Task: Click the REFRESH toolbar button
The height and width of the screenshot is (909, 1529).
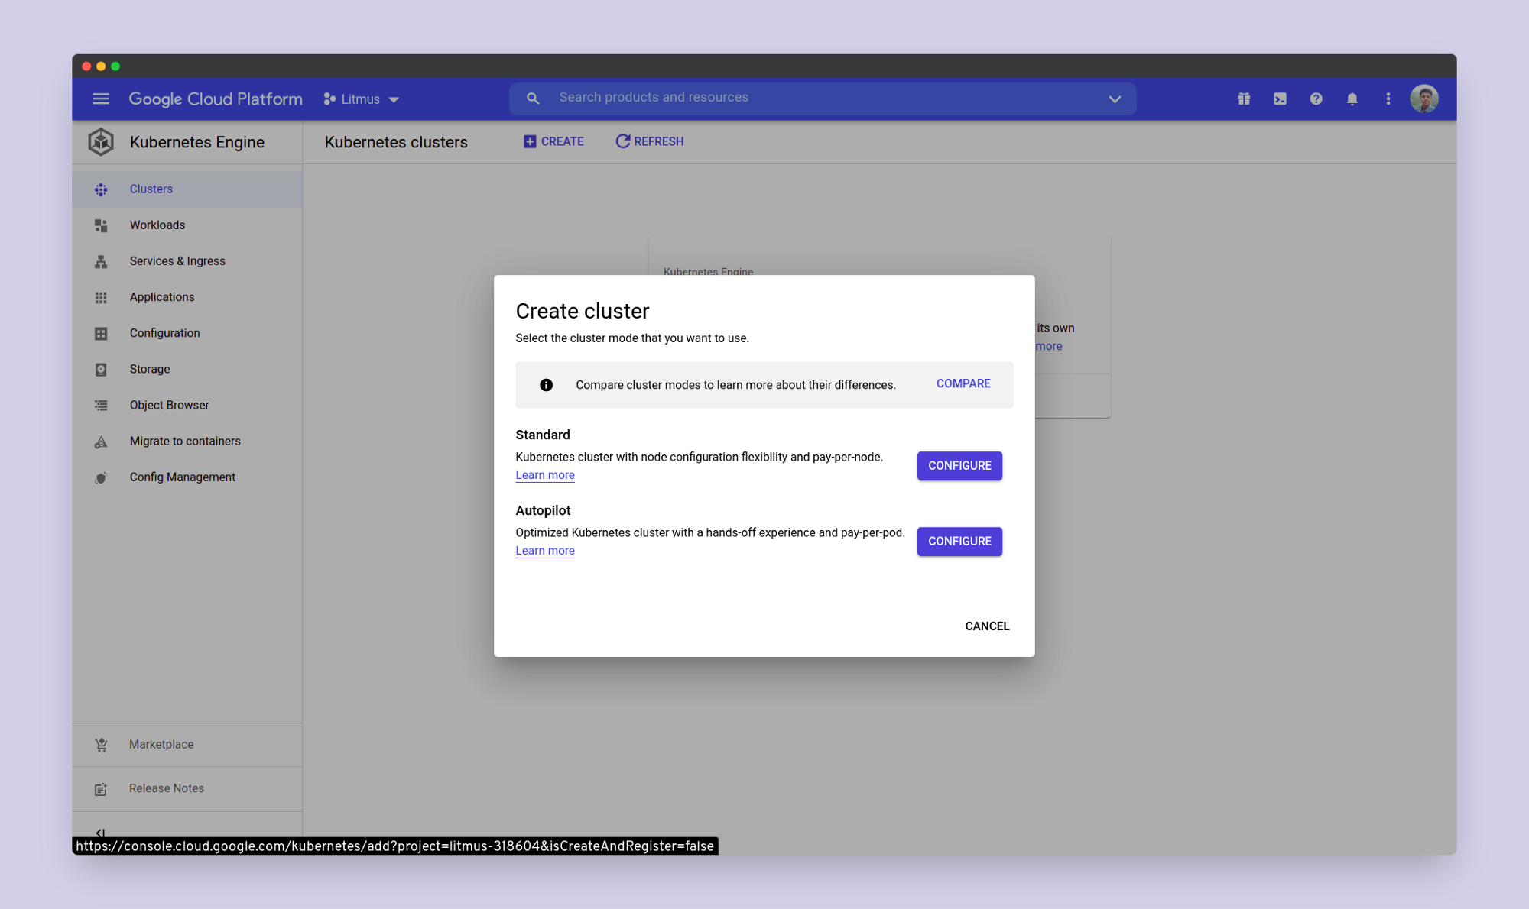Action: click(x=650, y=141)
